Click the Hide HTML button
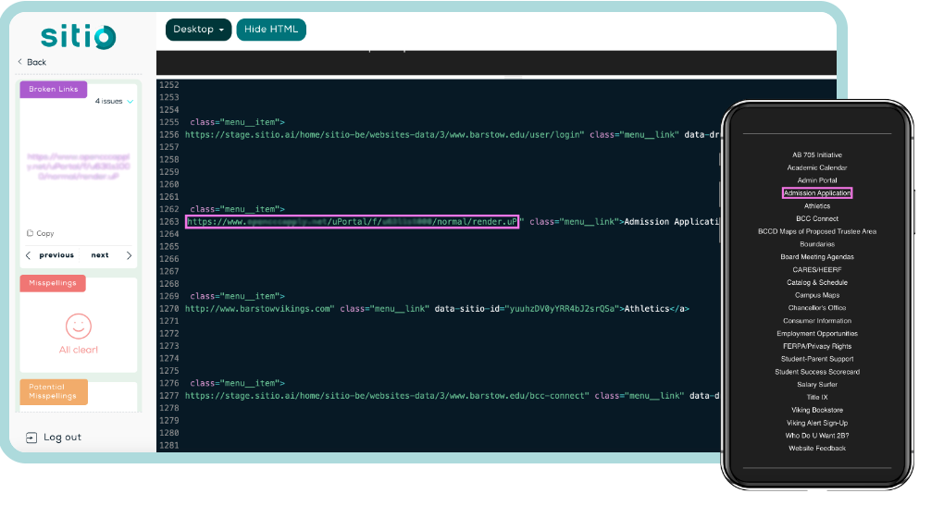The height and width of the screenshot is (506, 944). [x=271, y=30]
